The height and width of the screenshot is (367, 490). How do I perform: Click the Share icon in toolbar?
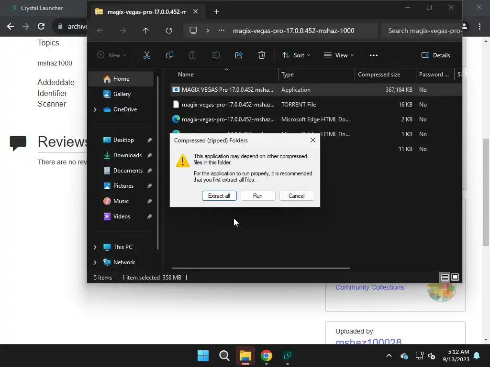[x=239, y=55]
